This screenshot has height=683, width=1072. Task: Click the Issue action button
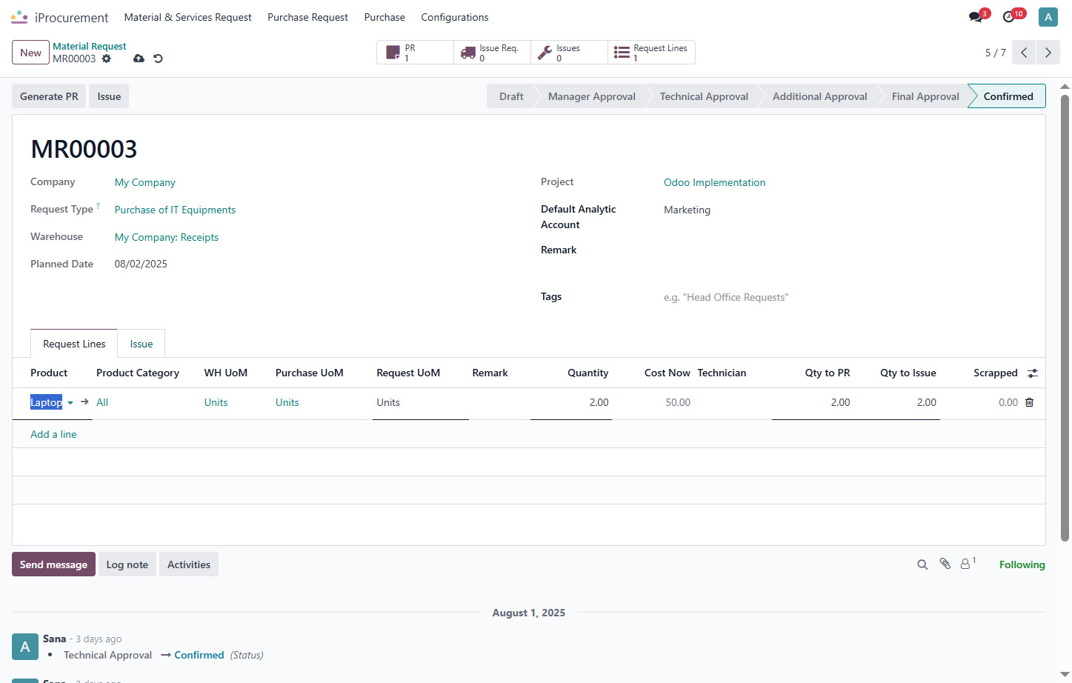tap(109, 96)
